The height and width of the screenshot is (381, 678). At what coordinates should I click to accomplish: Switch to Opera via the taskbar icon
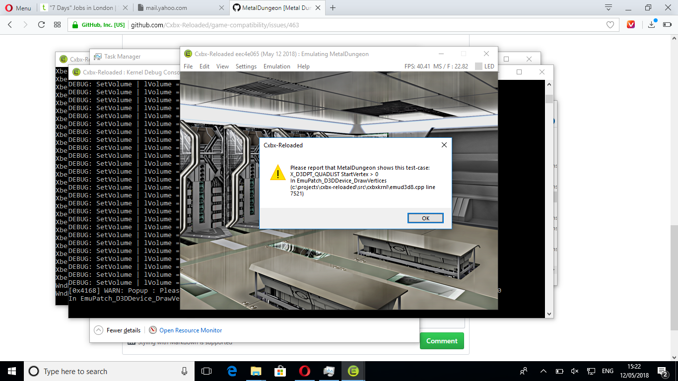(304, 371)
